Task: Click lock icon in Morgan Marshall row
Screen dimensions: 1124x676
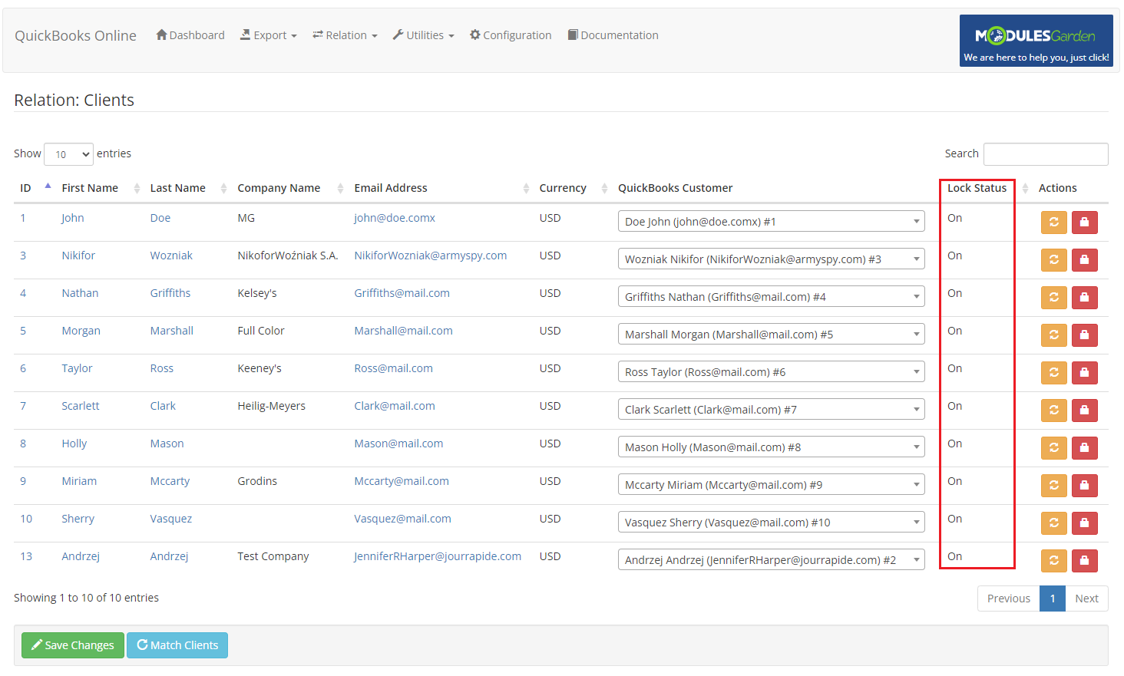Action: [1084, 335]
